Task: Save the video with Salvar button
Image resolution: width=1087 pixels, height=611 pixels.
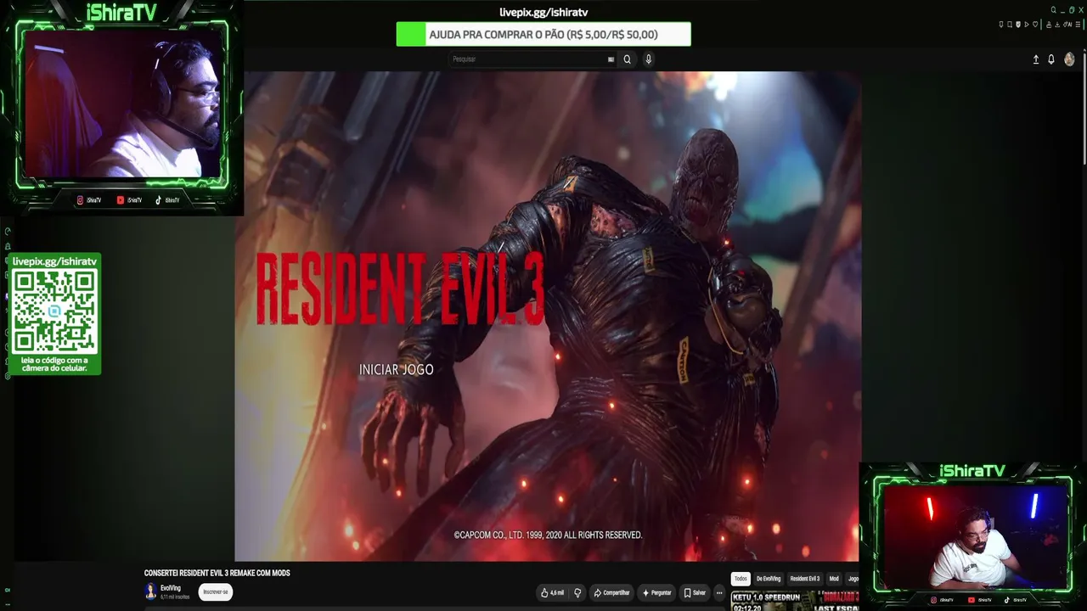Action: (695, 593)
